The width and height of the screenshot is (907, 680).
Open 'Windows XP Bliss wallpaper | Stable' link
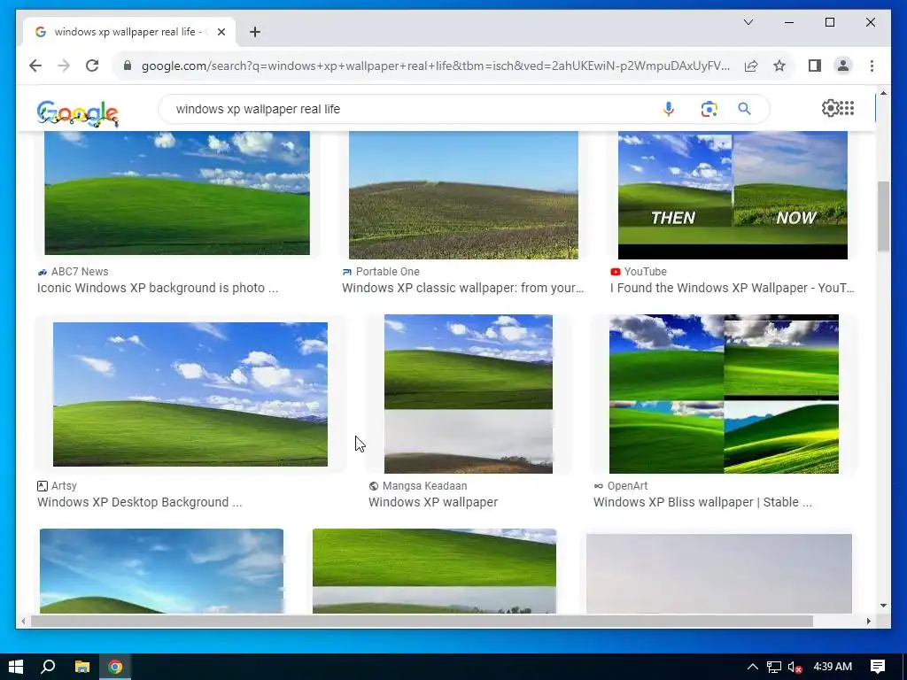pyautogui.click(x=702, y=502)
